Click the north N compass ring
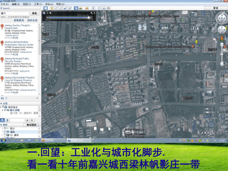This screenshot has width=228, height=171. 222,12
